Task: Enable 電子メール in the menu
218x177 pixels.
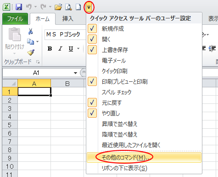Action: pos(144,60)
